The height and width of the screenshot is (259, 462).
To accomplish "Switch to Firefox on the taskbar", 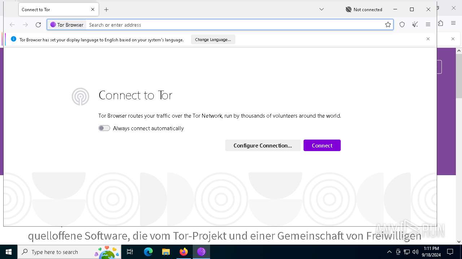I will pyautogui.click(x=184, y=252).
